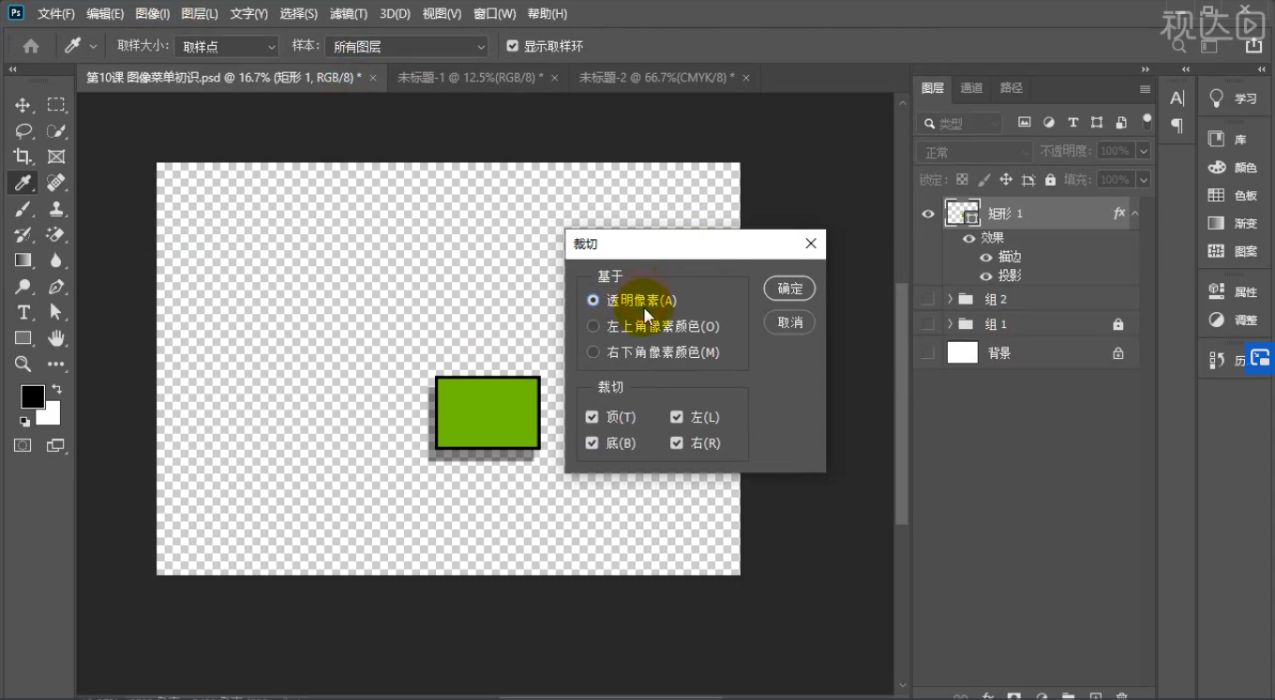Image resolution: width=1275 pixels, height=700 pixels.
Task: Select the Dodge tool
Action: 23,287
